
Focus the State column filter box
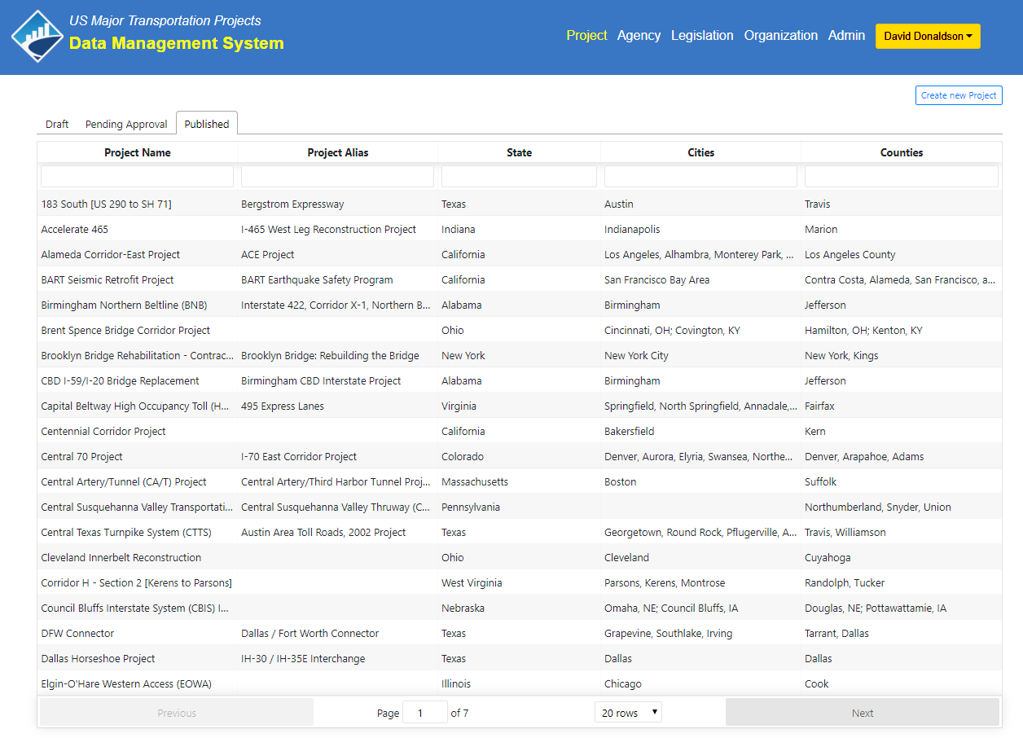pos(519,177)
